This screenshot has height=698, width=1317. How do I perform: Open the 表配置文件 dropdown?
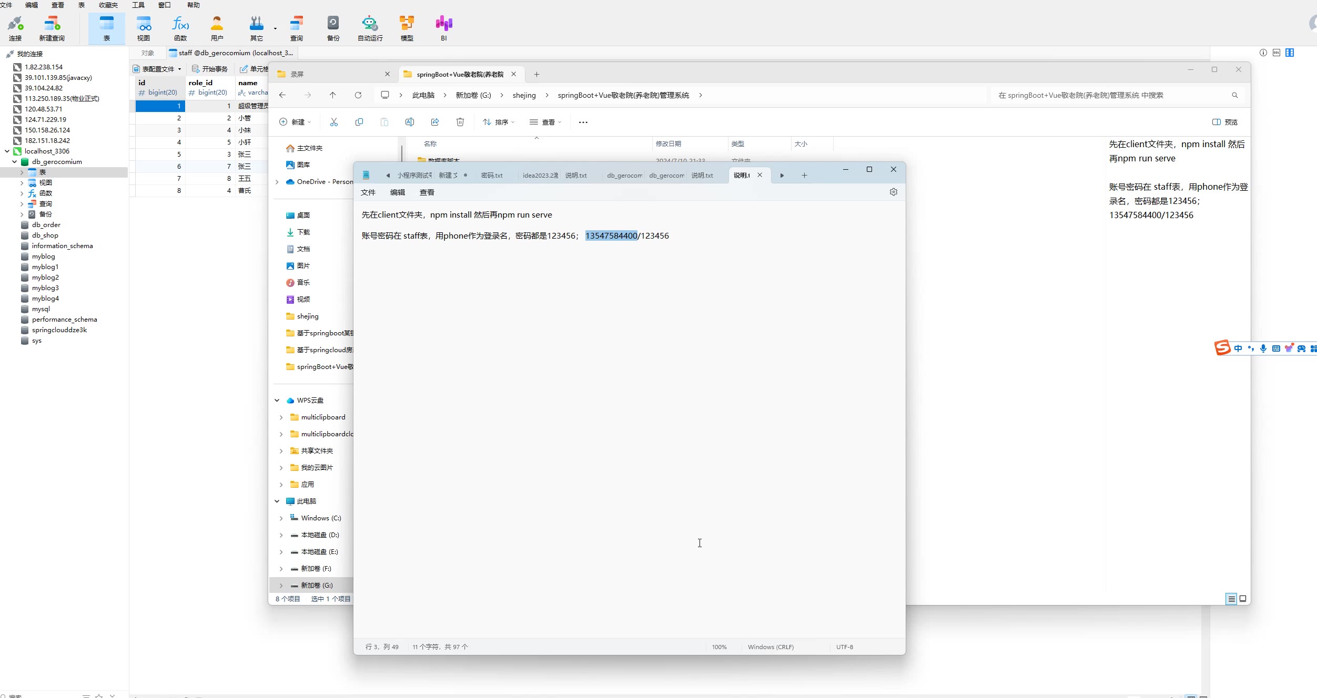click(x=158, y=69)
